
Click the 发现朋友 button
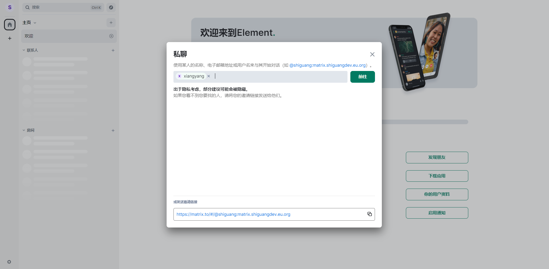pos(437,157)
